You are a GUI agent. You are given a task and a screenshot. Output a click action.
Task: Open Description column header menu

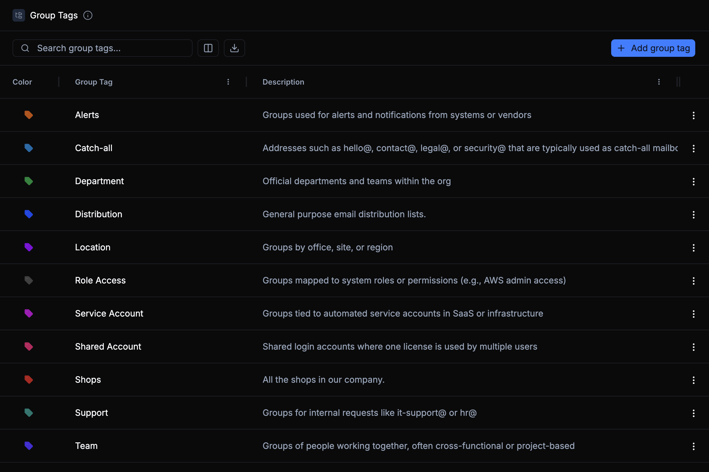point(659,82)
